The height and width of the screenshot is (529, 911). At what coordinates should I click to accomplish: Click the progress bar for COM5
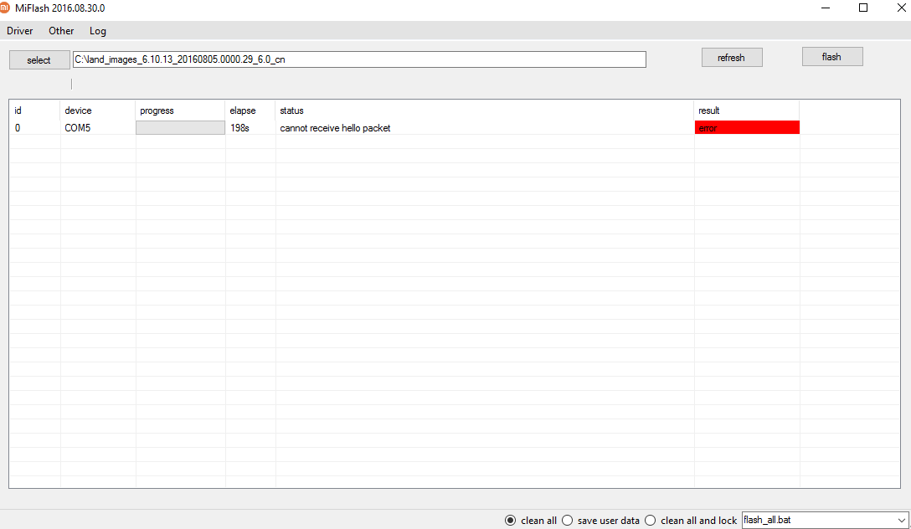point(180,128)
